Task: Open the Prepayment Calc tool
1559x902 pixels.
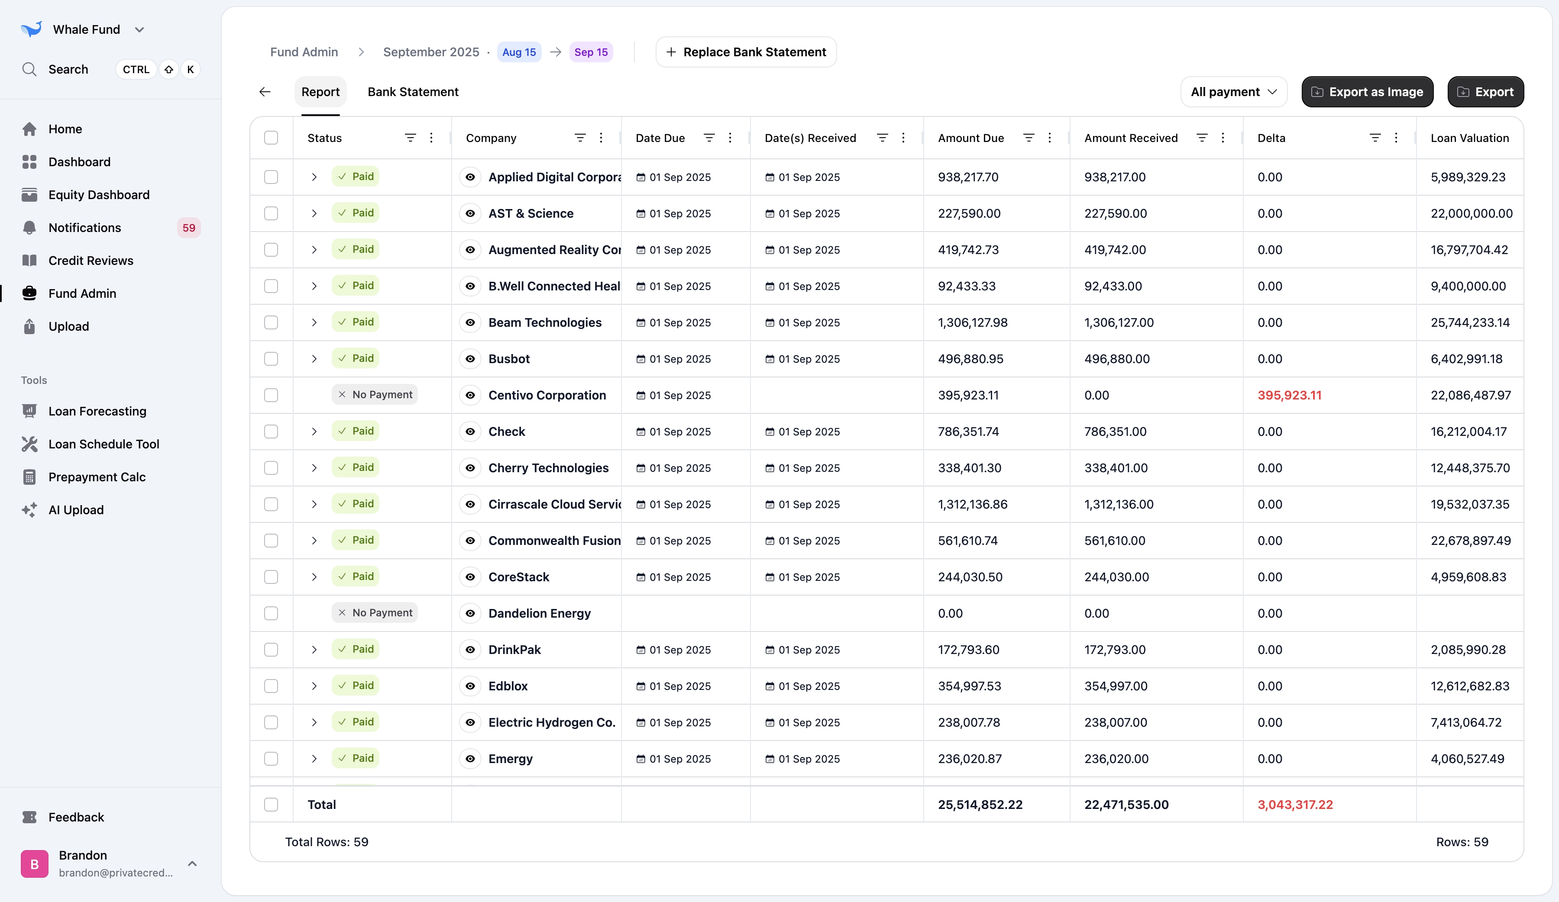Action: click(x=97, y=477)
